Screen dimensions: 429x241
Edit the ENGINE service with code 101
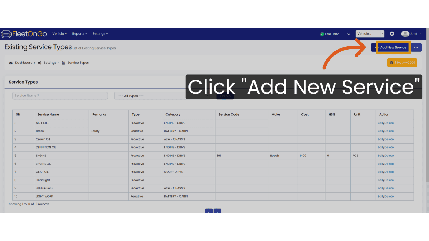380,156
